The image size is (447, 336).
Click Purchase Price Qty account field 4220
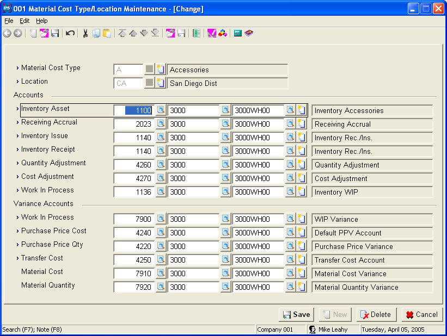134,246
